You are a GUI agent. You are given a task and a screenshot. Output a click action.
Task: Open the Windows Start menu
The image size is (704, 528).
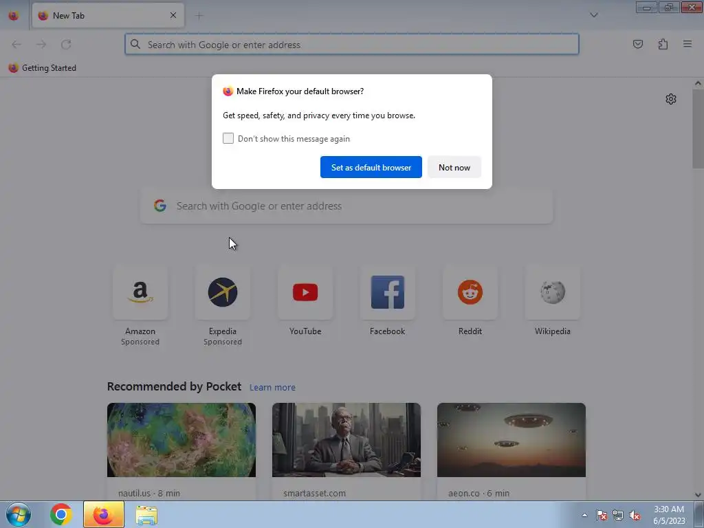point(19,514)
